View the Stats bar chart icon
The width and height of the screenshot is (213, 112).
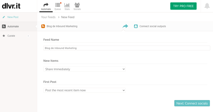[x=67, y=5]
